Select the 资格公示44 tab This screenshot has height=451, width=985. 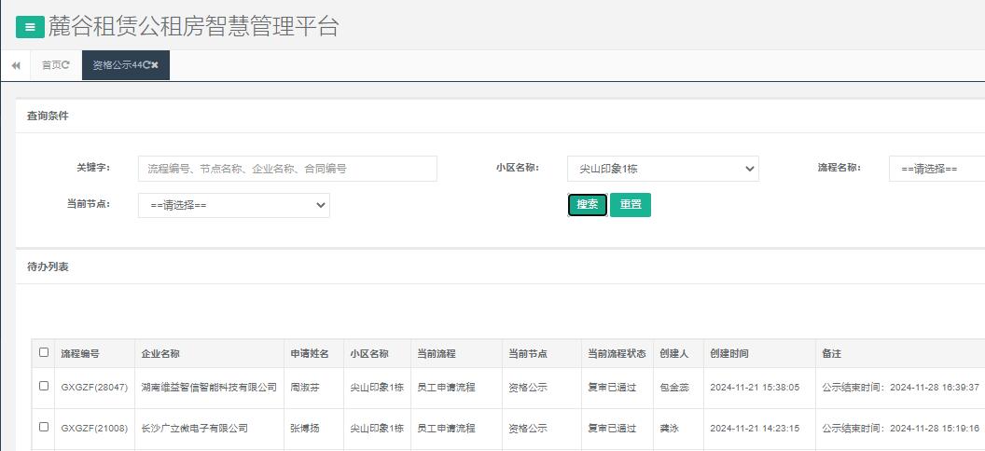coord(116,65)
